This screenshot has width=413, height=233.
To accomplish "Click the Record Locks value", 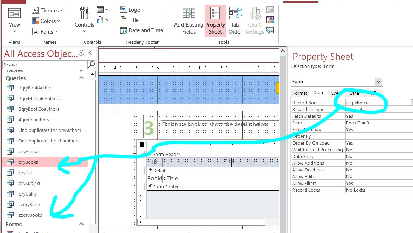I will click(379, 190).
